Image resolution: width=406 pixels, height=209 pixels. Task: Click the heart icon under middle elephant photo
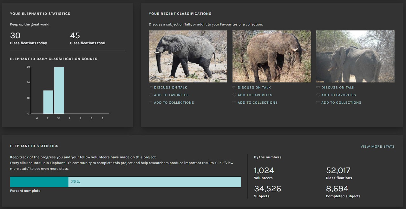tap(234, 95)
